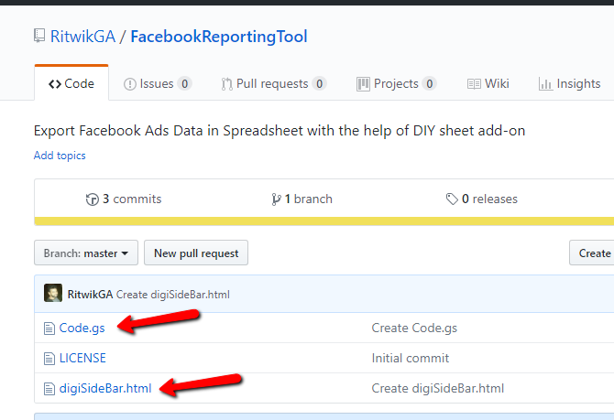Open the Create Code.gs commit message
The image size is (614, 420).
click(x=414, y=328)
